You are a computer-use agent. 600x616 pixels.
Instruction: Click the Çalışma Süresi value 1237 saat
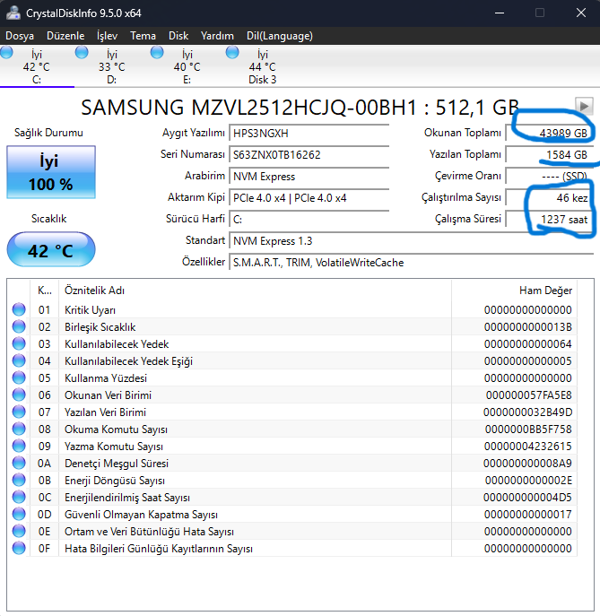(549, 219)
